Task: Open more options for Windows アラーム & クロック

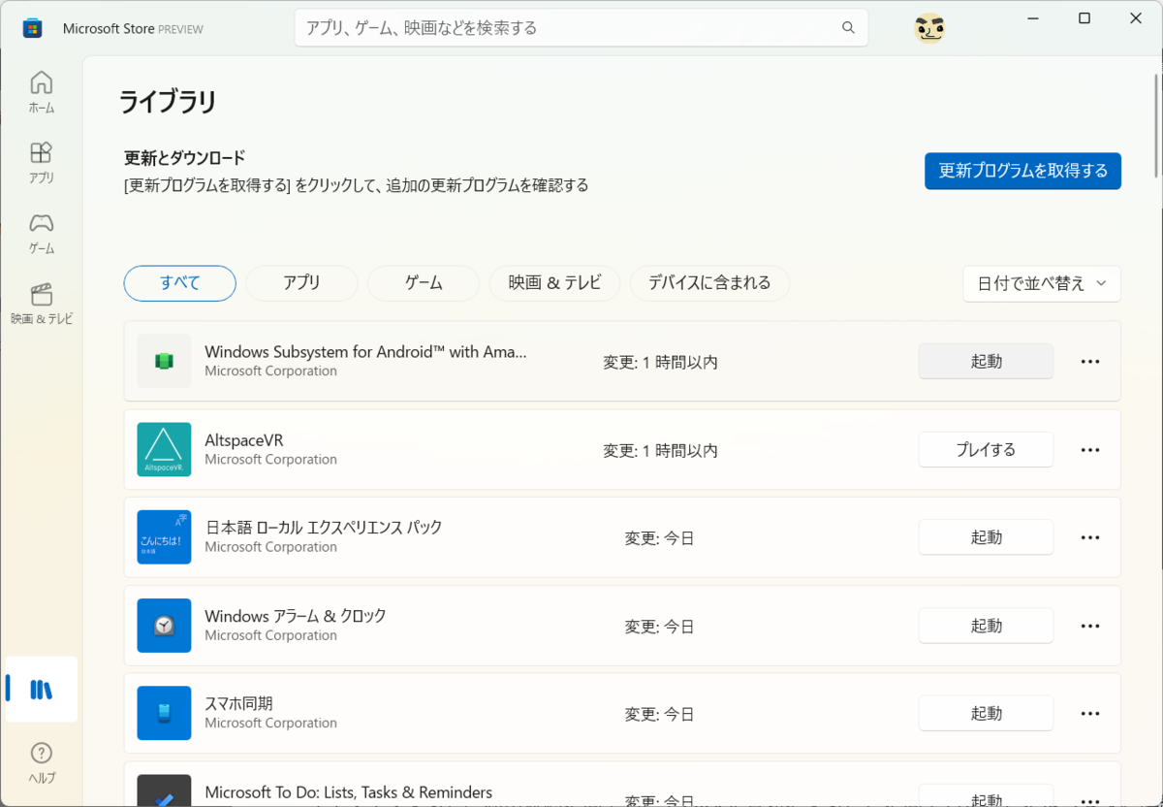Action: [1090, 626]
